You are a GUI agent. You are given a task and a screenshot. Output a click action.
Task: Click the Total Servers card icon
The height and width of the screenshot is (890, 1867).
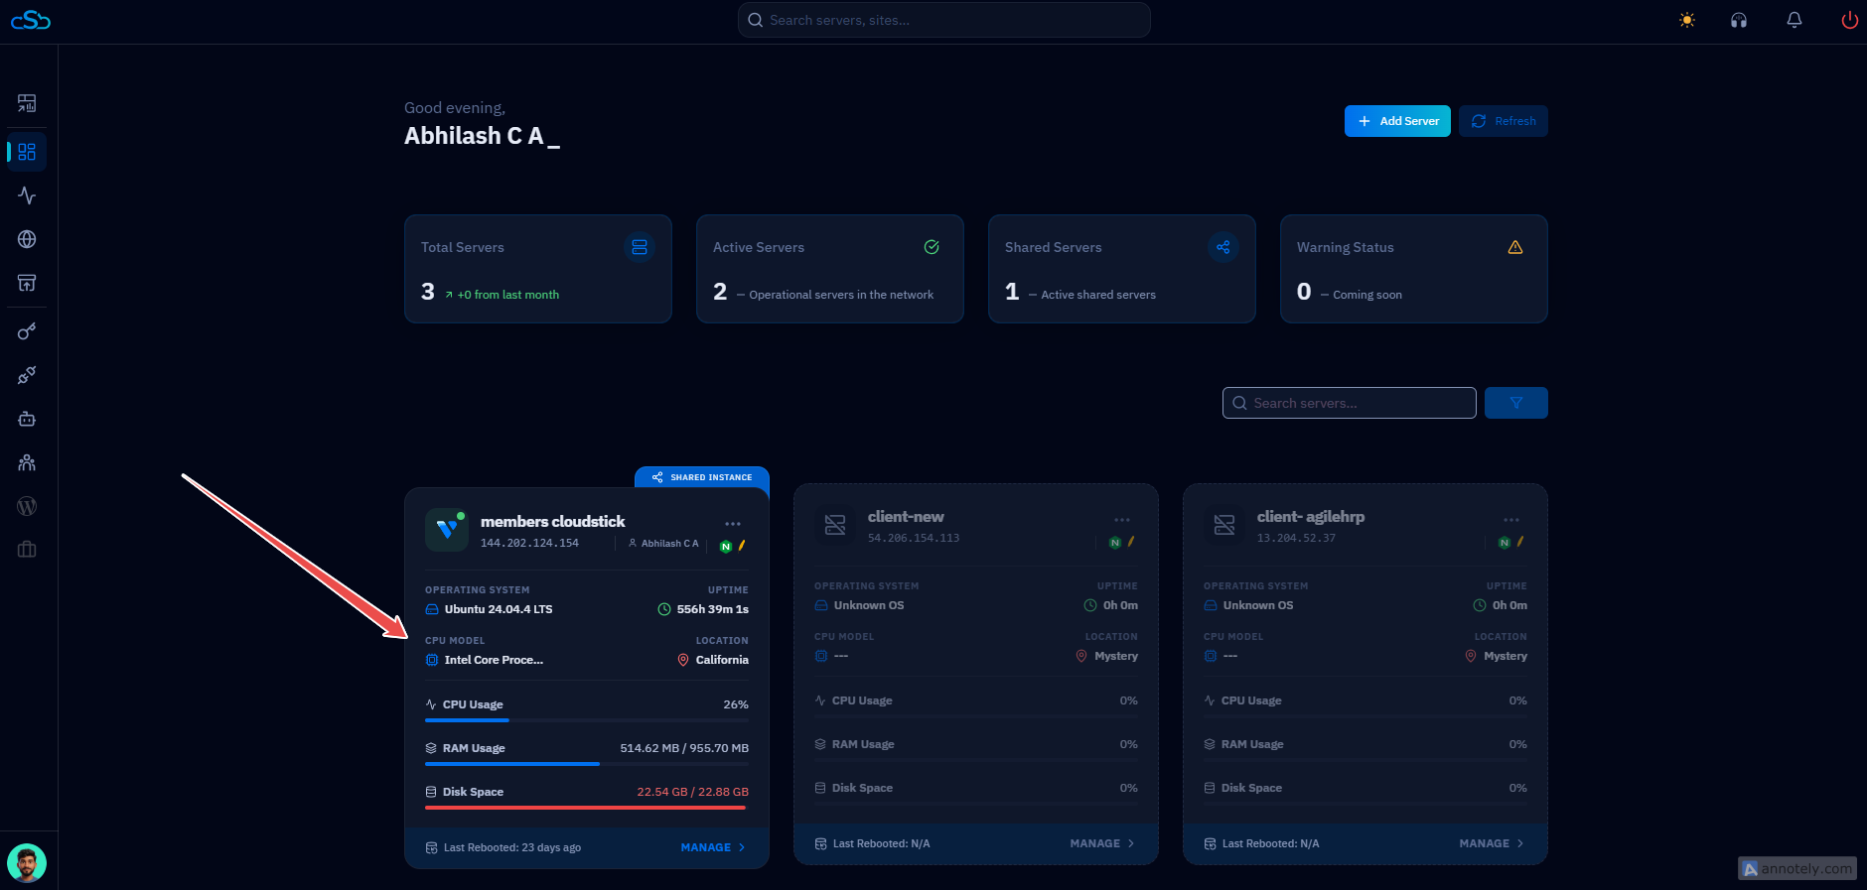(x=640, y=247)
